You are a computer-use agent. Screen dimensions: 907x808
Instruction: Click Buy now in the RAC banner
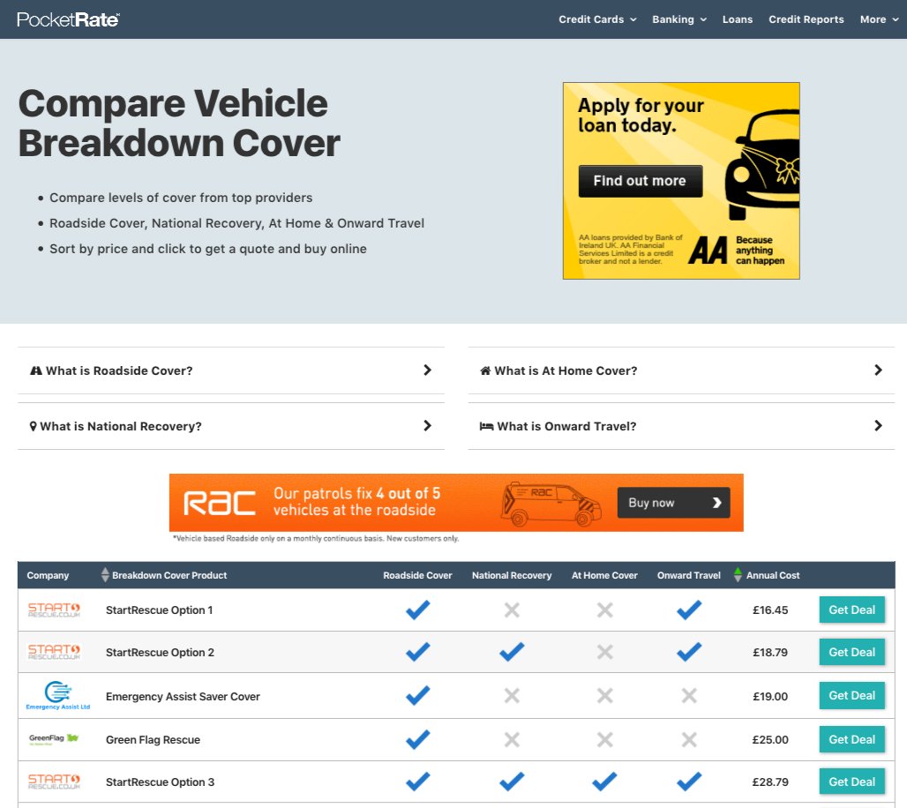coord(674,503)
